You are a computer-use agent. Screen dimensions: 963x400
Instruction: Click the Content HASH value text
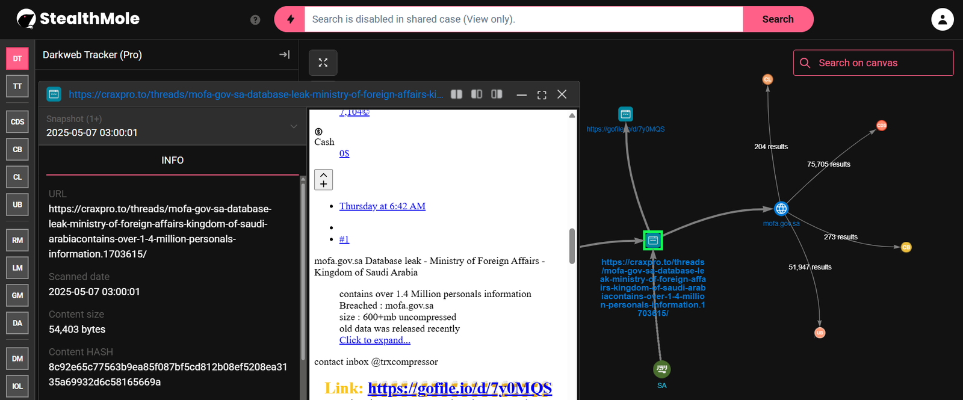(168, 375)
